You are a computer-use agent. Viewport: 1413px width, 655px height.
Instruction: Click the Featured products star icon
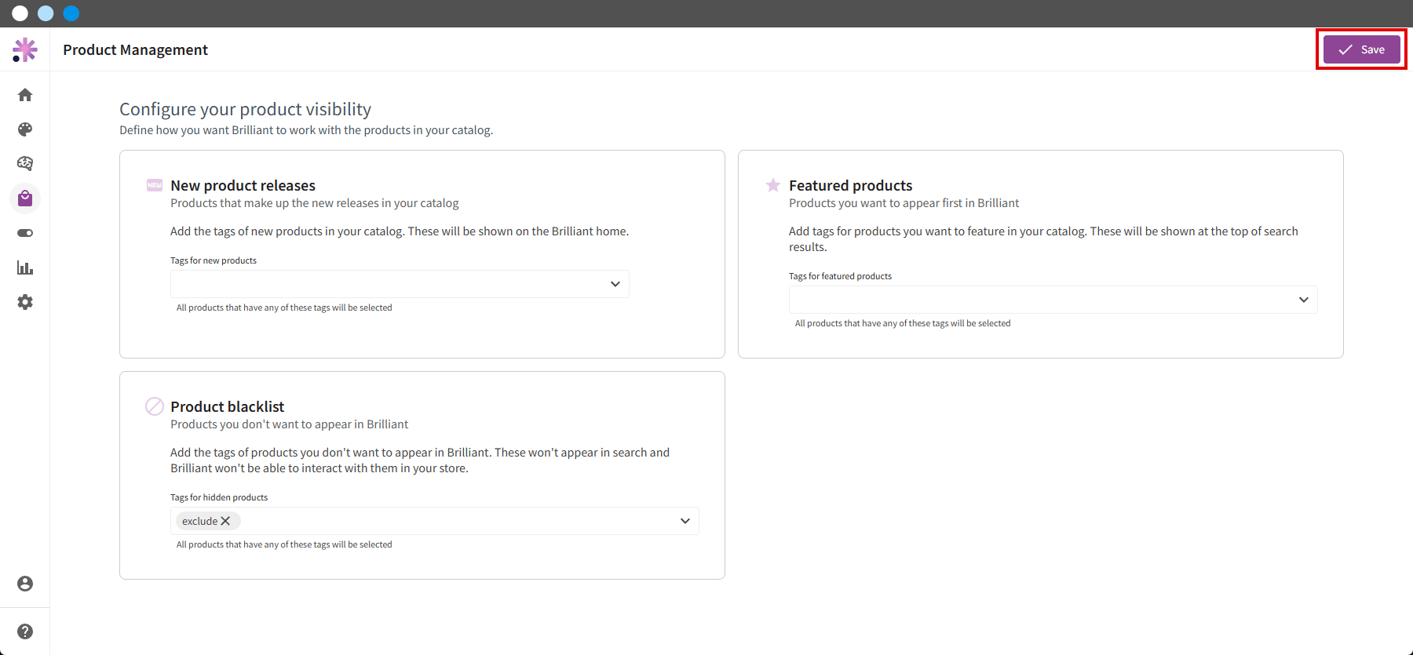(x=773, y=185)
